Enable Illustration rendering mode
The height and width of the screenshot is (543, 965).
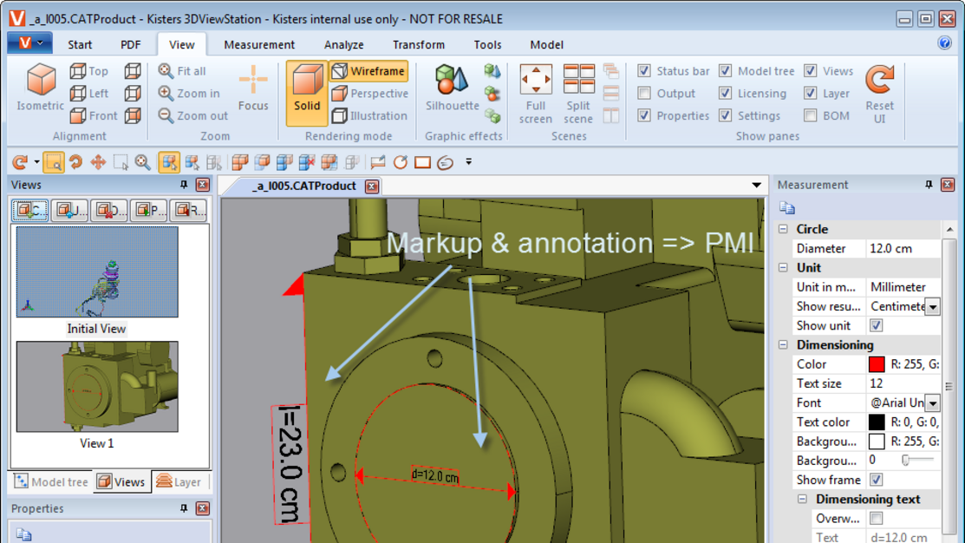click(x=369, y=115)
